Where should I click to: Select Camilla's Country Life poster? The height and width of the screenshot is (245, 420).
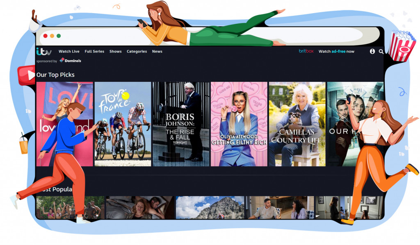coord(297,124)
